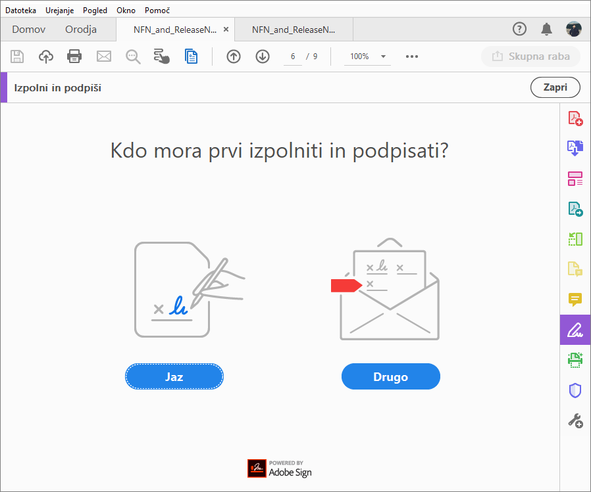
Task: Click the page number input field
Action: coord(292,56)
